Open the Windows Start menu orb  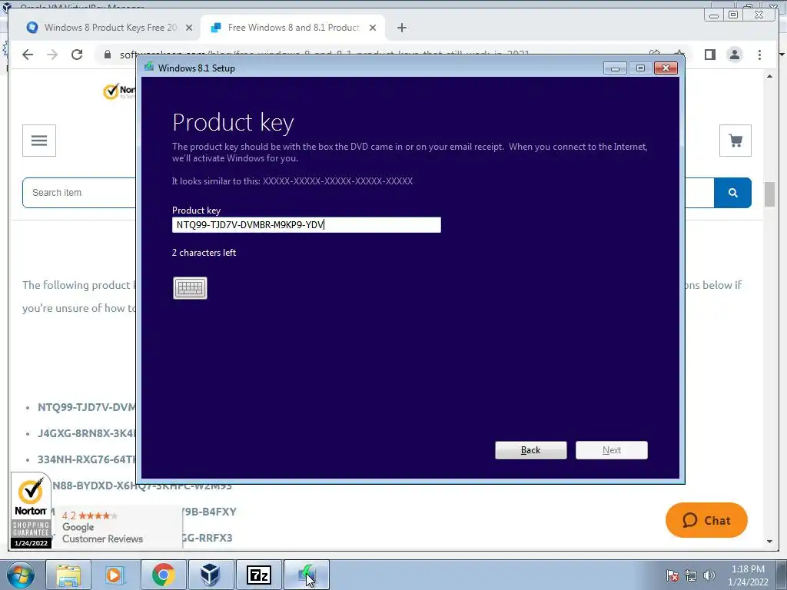pos(20,575)
